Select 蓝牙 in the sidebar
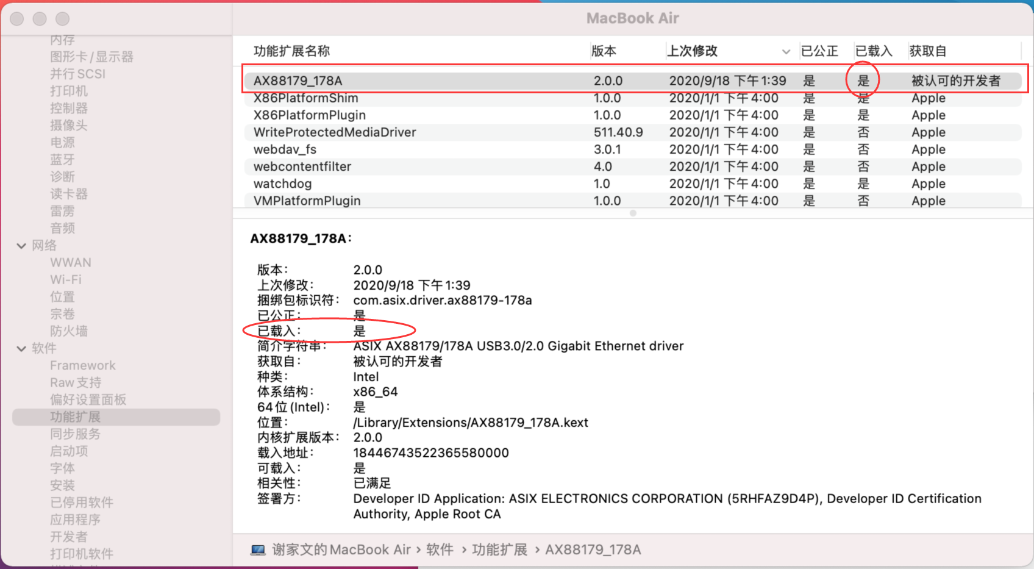 [x=62, y=160]
